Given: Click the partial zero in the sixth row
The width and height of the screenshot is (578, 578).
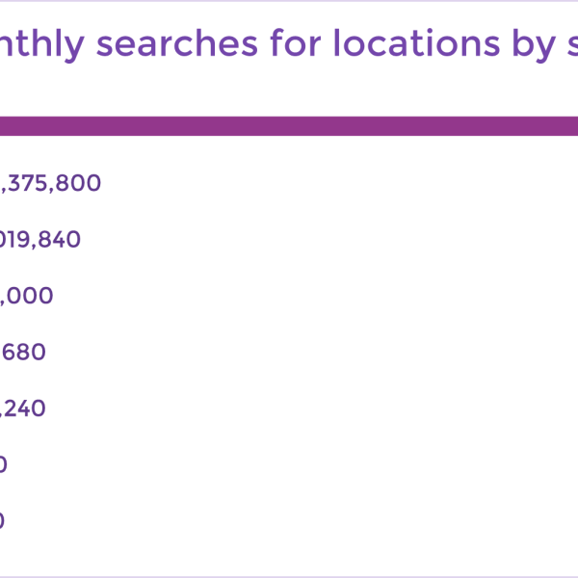Looking at the screenshot, I should [x=3, y=464].
